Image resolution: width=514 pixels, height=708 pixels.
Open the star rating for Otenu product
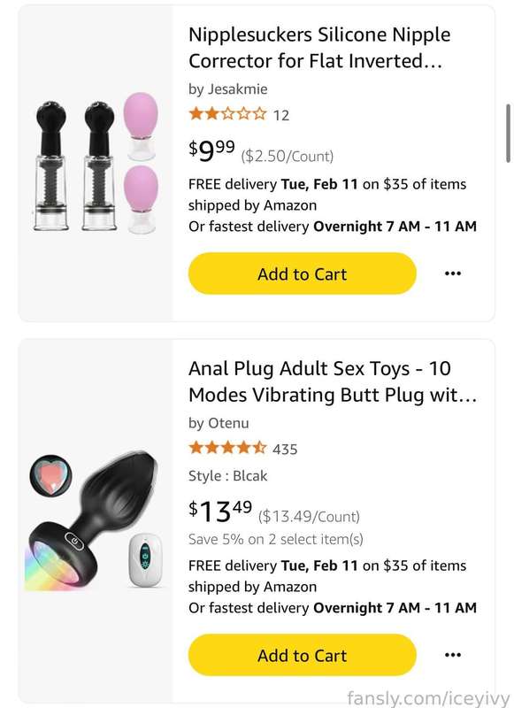228,448
